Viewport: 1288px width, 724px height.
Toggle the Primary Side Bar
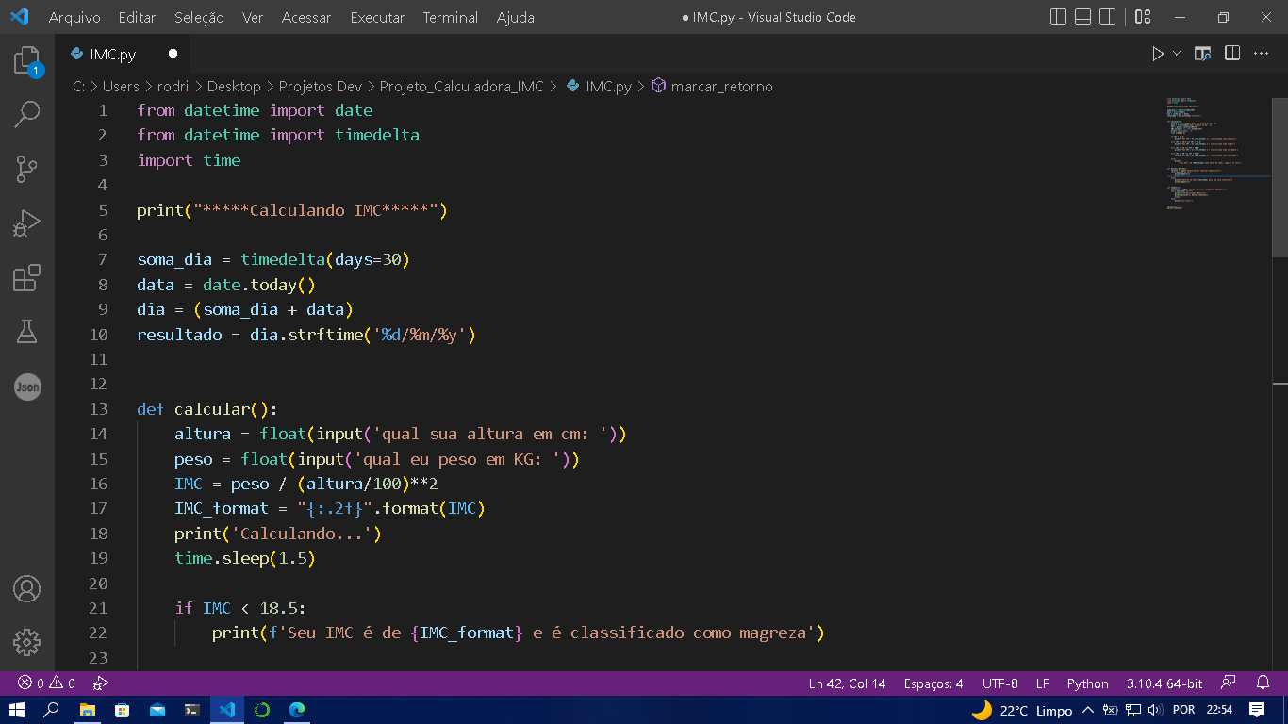[x=1058, y=17]
